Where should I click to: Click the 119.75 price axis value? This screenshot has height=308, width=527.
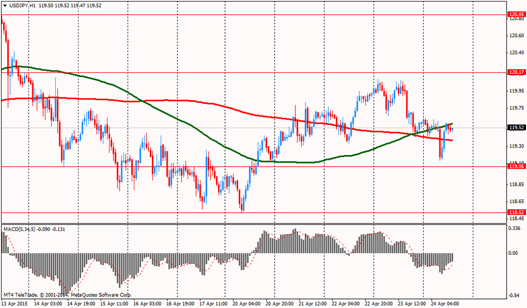(x=517, y=108)
